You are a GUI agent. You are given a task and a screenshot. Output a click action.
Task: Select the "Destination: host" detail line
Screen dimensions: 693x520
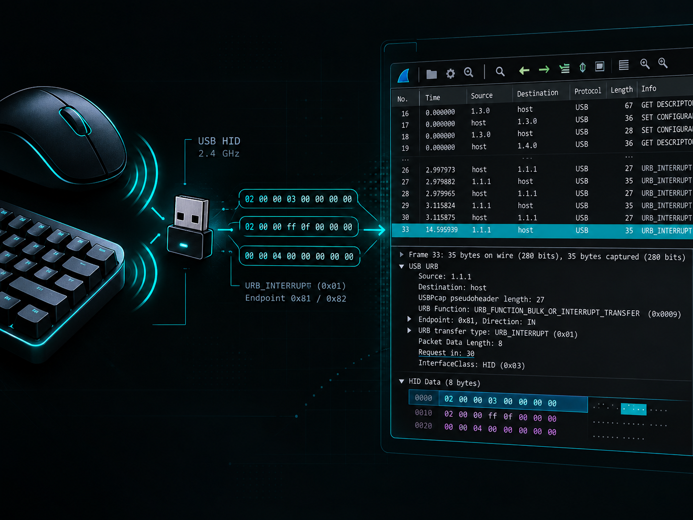452,287
